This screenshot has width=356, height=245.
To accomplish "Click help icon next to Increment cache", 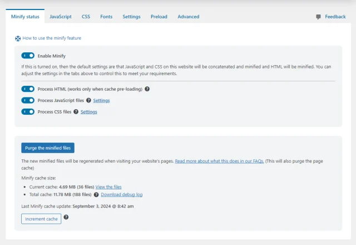I will click(66, 218).
